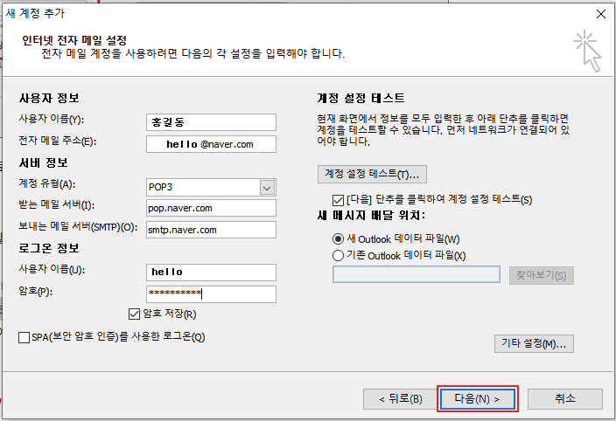Open the 계정 유형(A) POP3 dropdown
This screenshot has height=421, width=616.
tap(267, 188)
